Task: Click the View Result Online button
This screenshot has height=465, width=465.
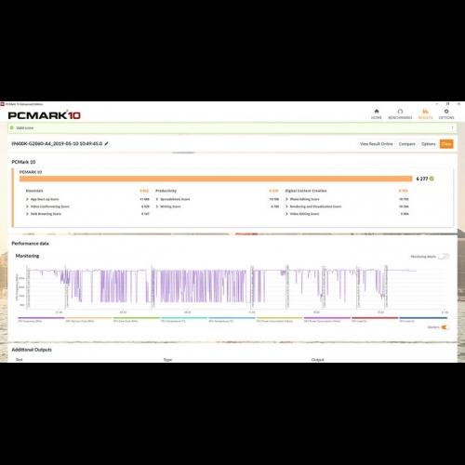Action: [x=376, y=144]
